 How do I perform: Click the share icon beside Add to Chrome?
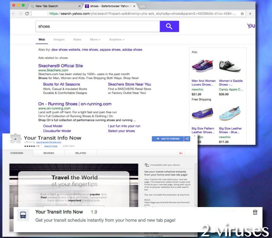coord(187,139)
